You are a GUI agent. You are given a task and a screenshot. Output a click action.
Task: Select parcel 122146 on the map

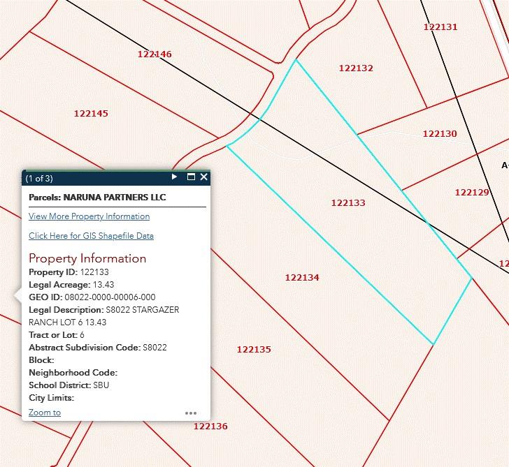155,54
